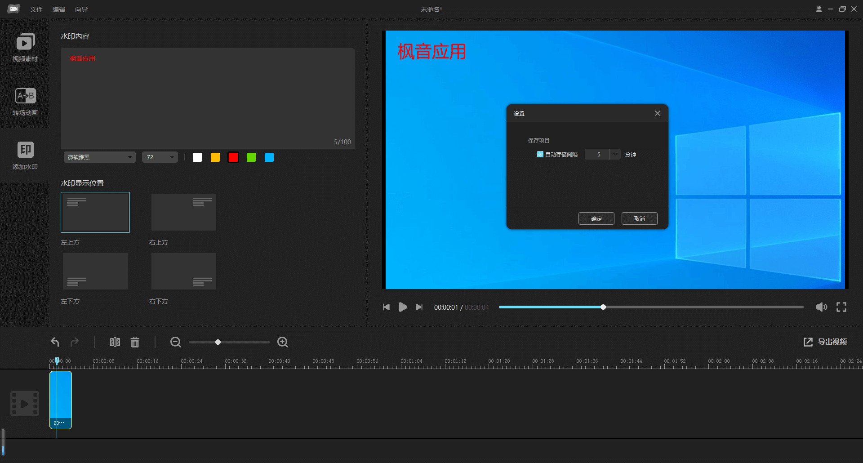Viewport: 863px width, 463px height.
Task: Open the 视频素材 video materials panel
Action: [x=25, y=47]
